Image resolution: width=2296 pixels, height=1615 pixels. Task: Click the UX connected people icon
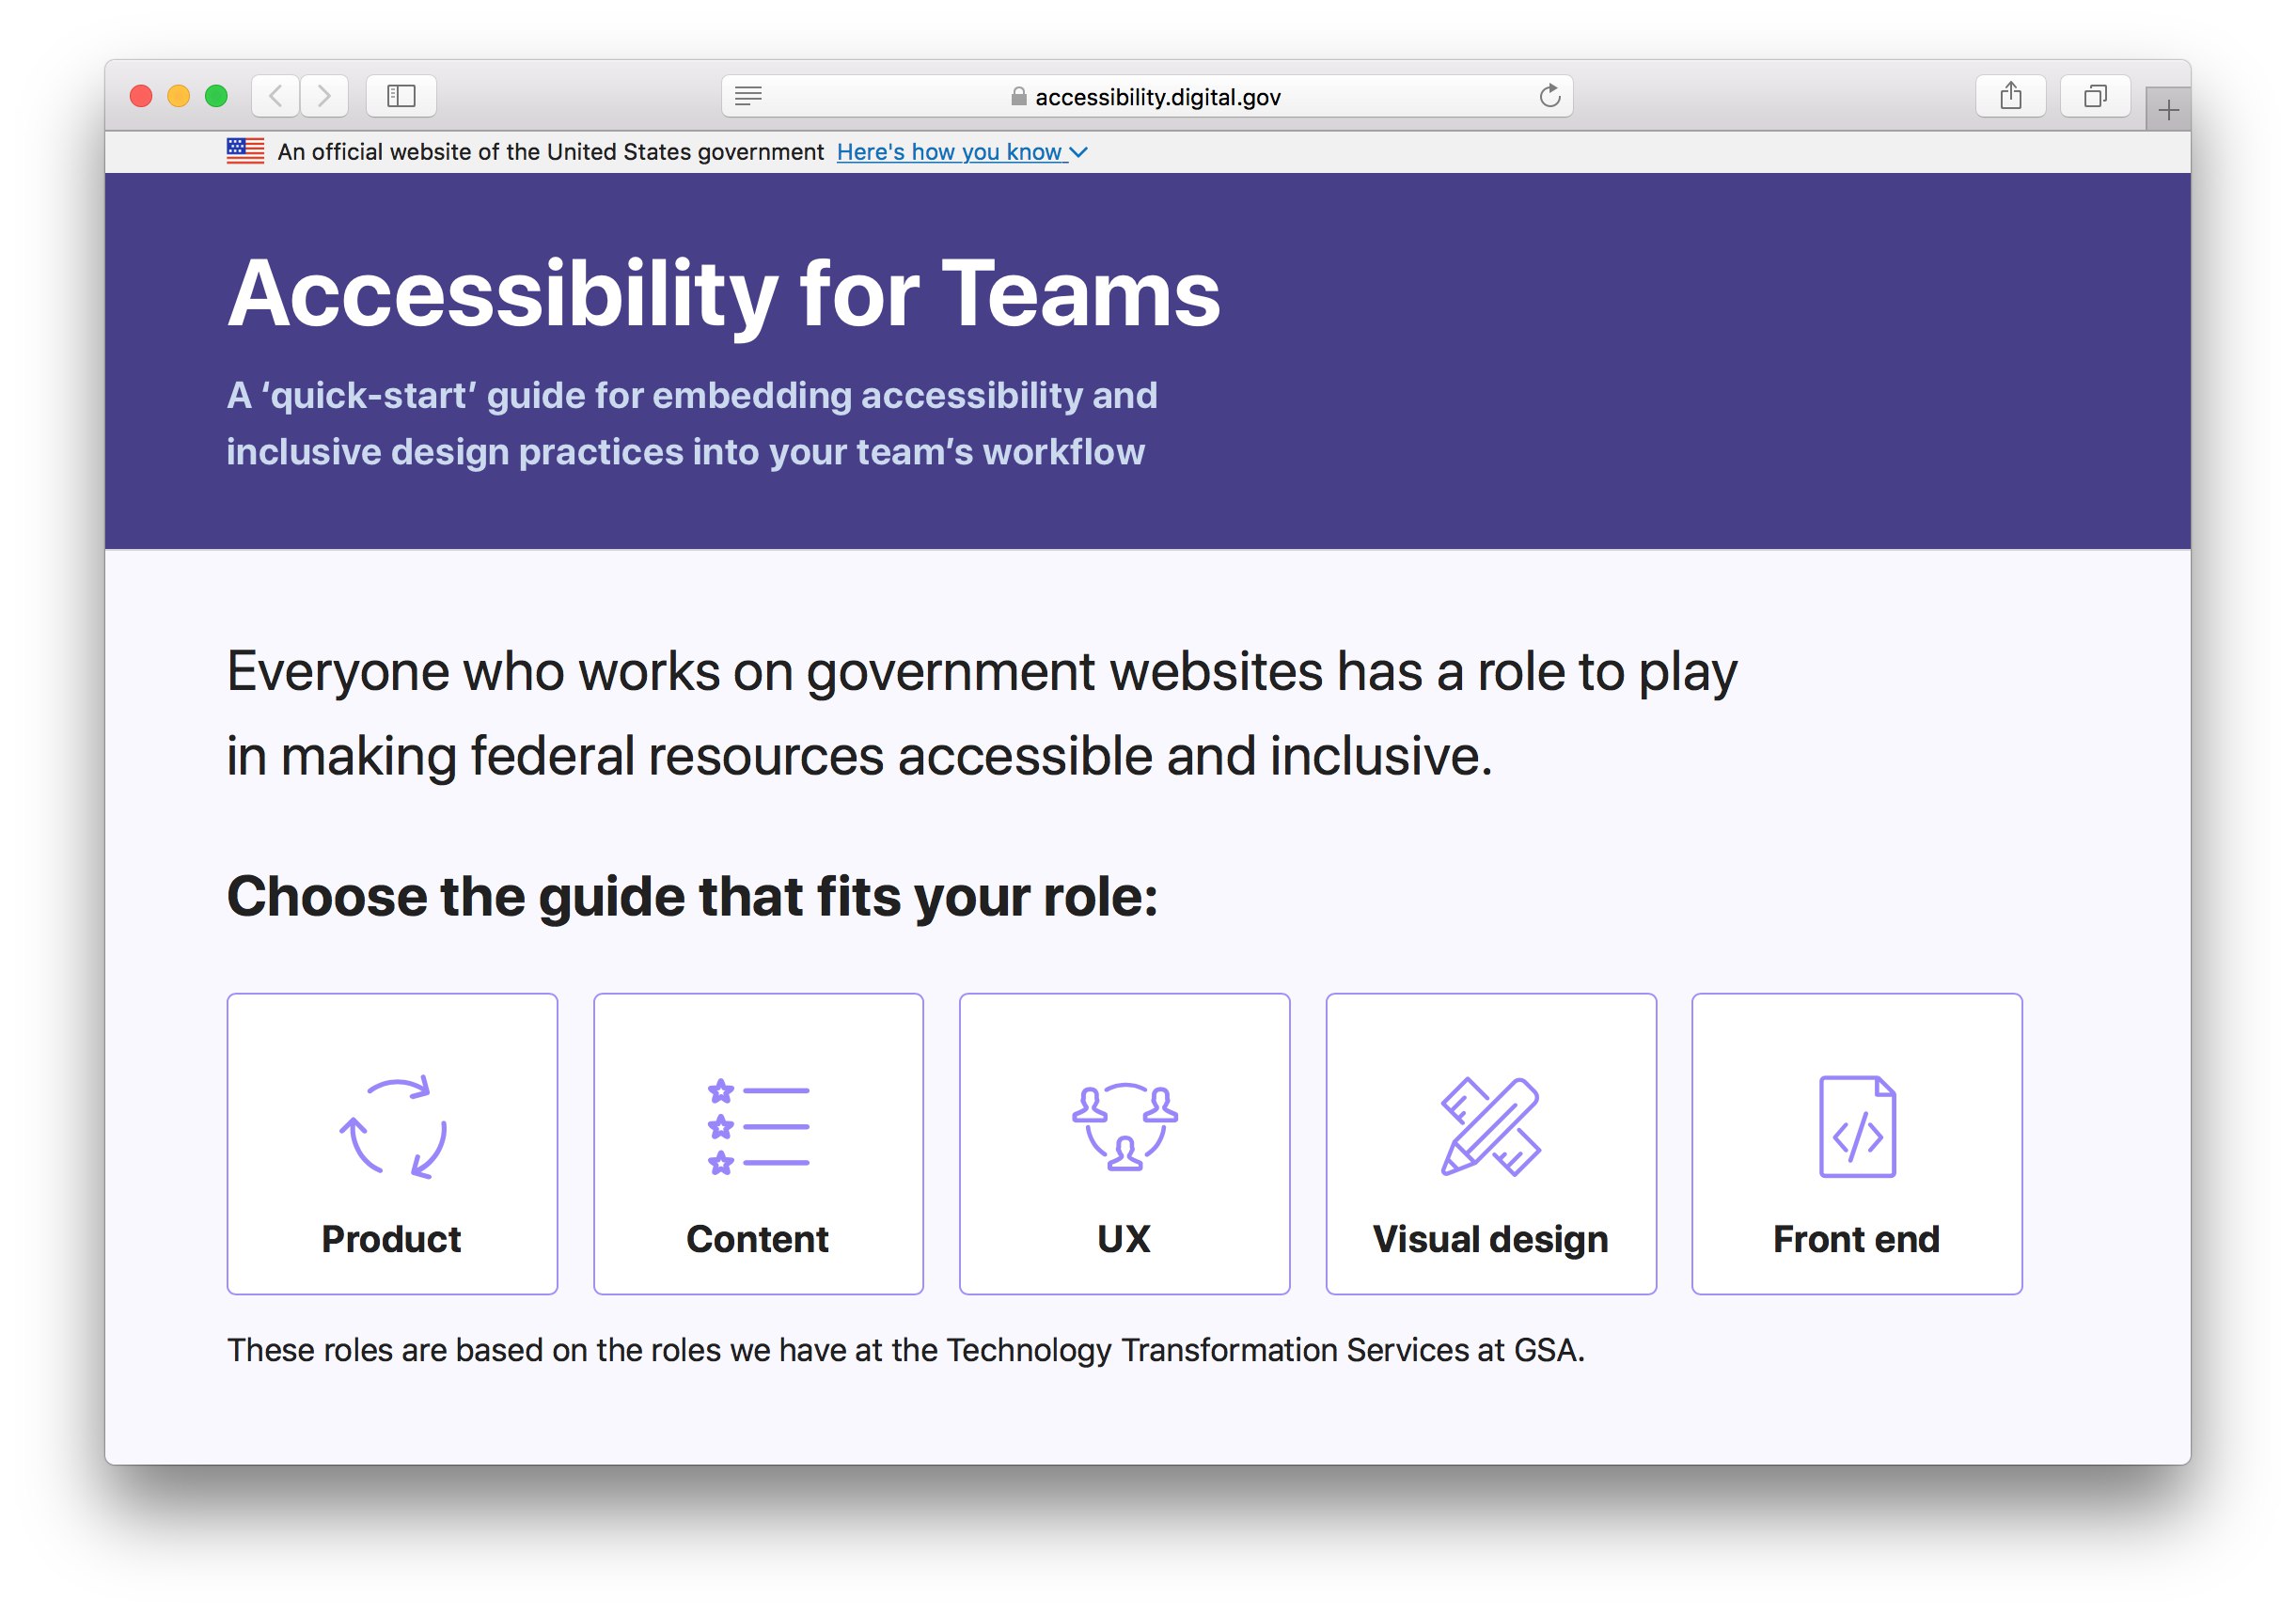(1125, 1126)
